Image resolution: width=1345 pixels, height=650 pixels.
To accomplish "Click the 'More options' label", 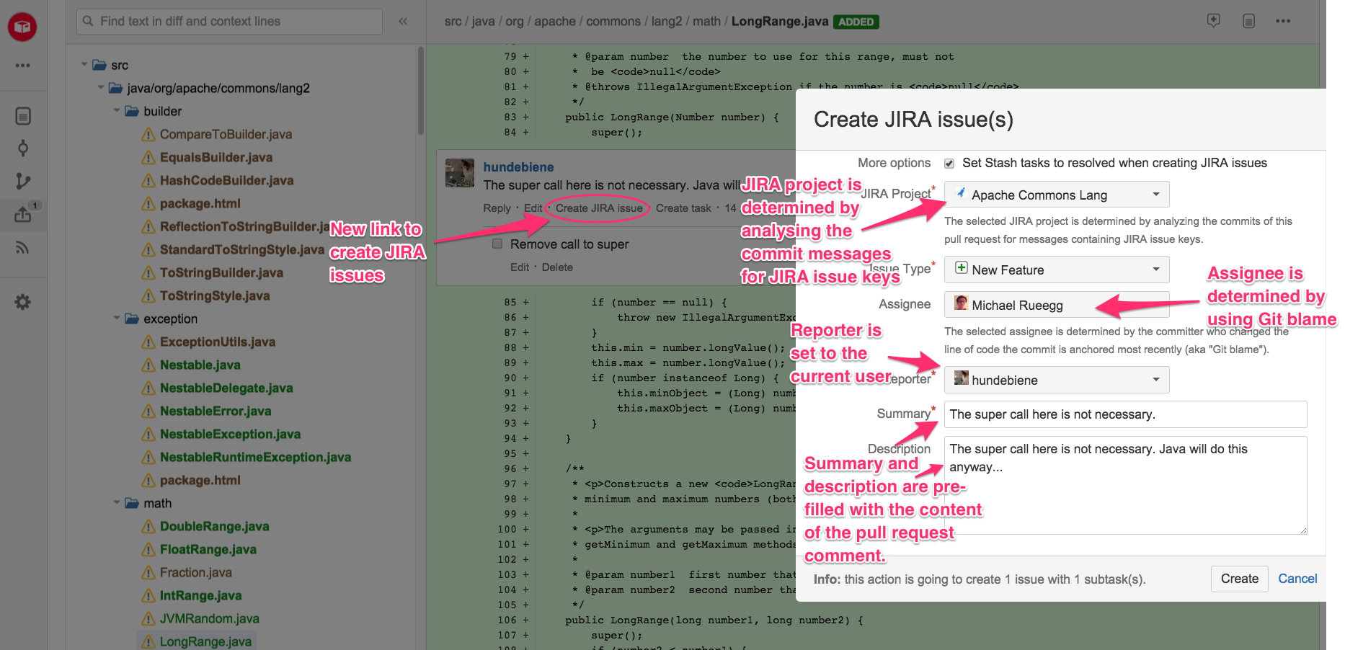I will click(894, 164).
